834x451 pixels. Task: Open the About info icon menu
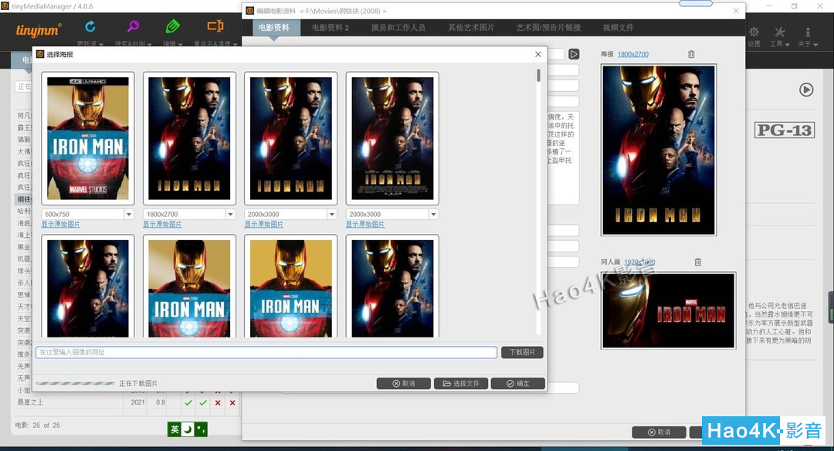click(x=808, y=32)
